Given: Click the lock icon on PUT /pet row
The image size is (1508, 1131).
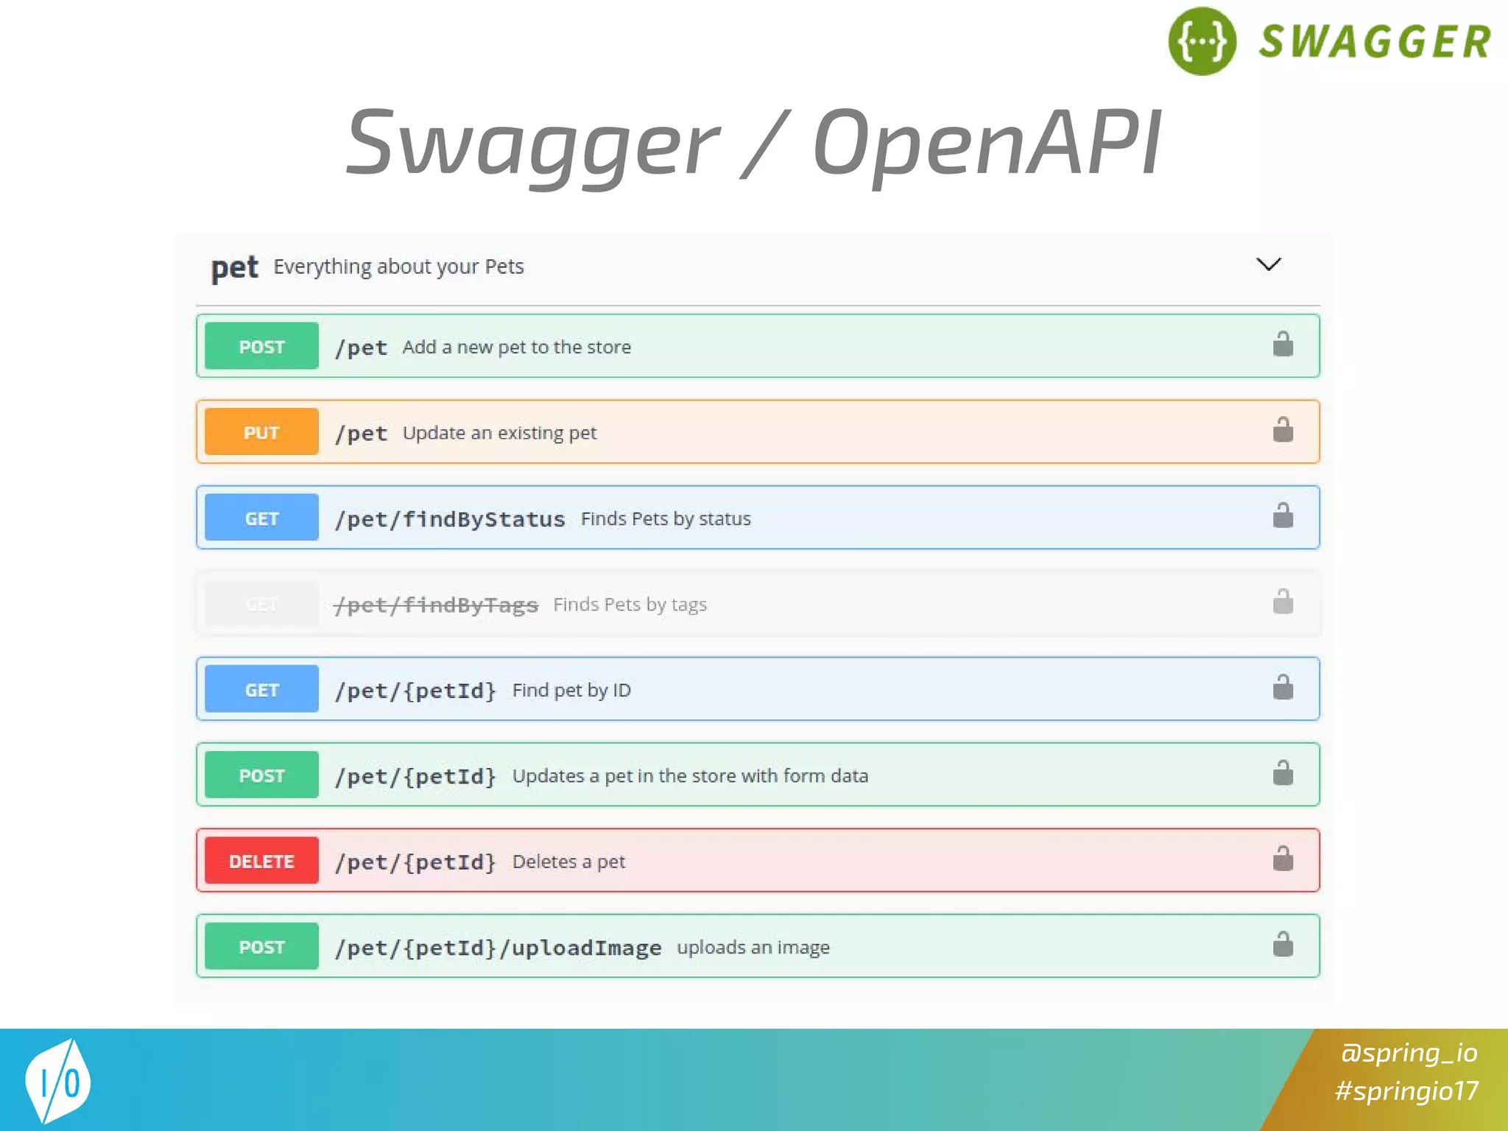Looking at the screenshot, I should [1283, 429].
